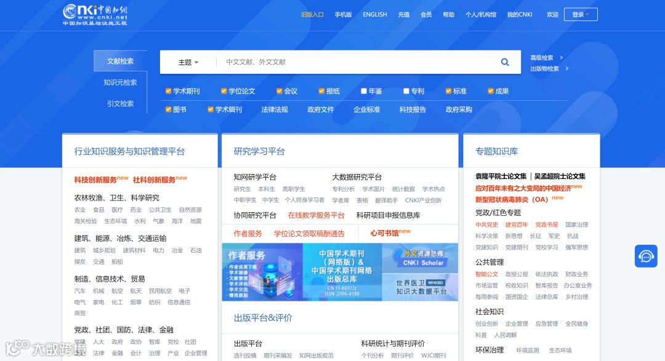Open the customer service chat icon

tap(646, 256)
